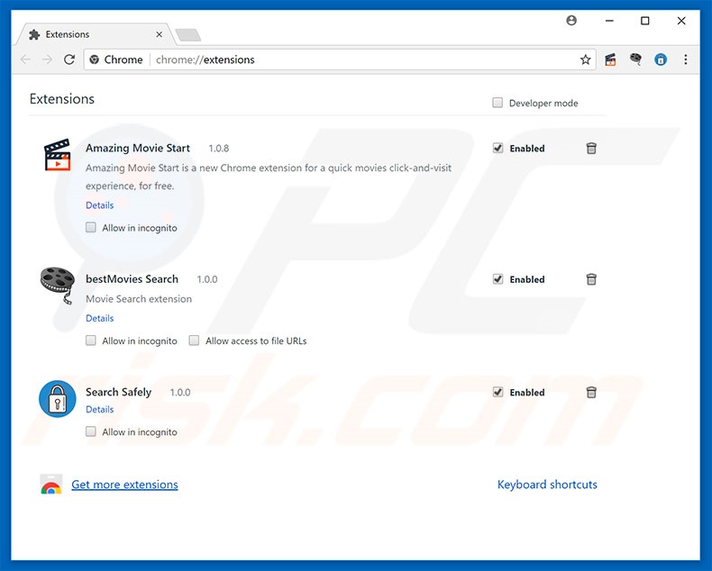Bookmark this page with the star icon
712x571 pixels.
585,59
